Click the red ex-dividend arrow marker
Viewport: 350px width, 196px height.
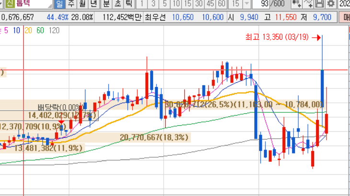click(x=61, y=122)
